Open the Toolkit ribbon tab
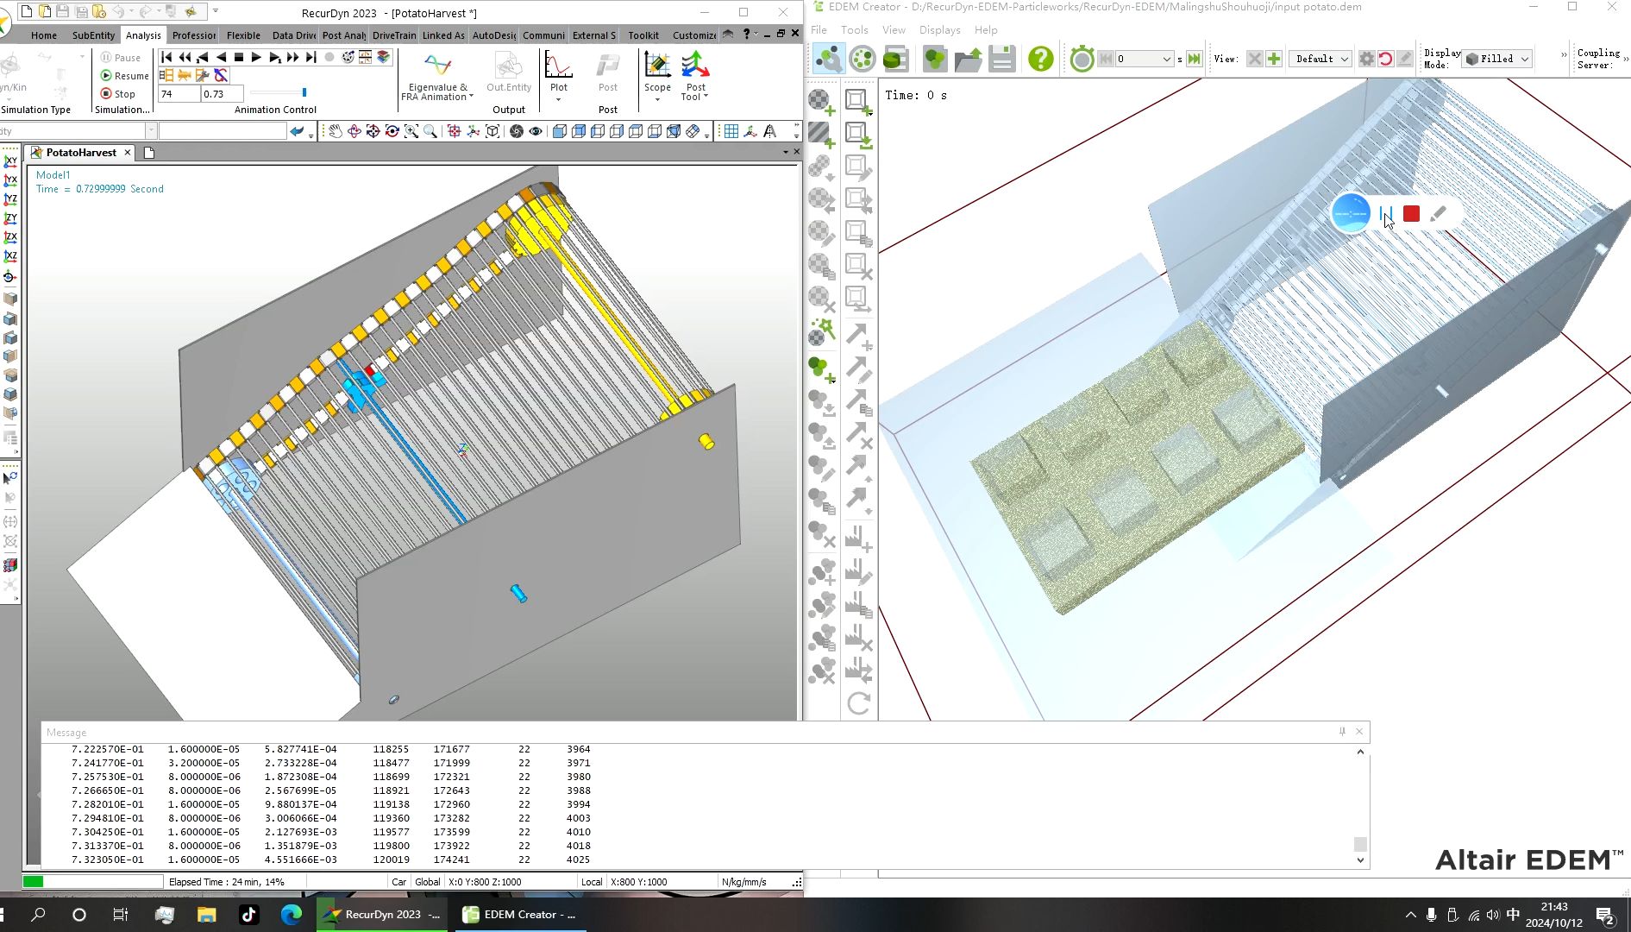 [x=643, y=35]
